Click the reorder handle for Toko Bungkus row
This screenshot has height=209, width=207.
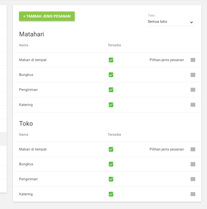click(193, 164)
